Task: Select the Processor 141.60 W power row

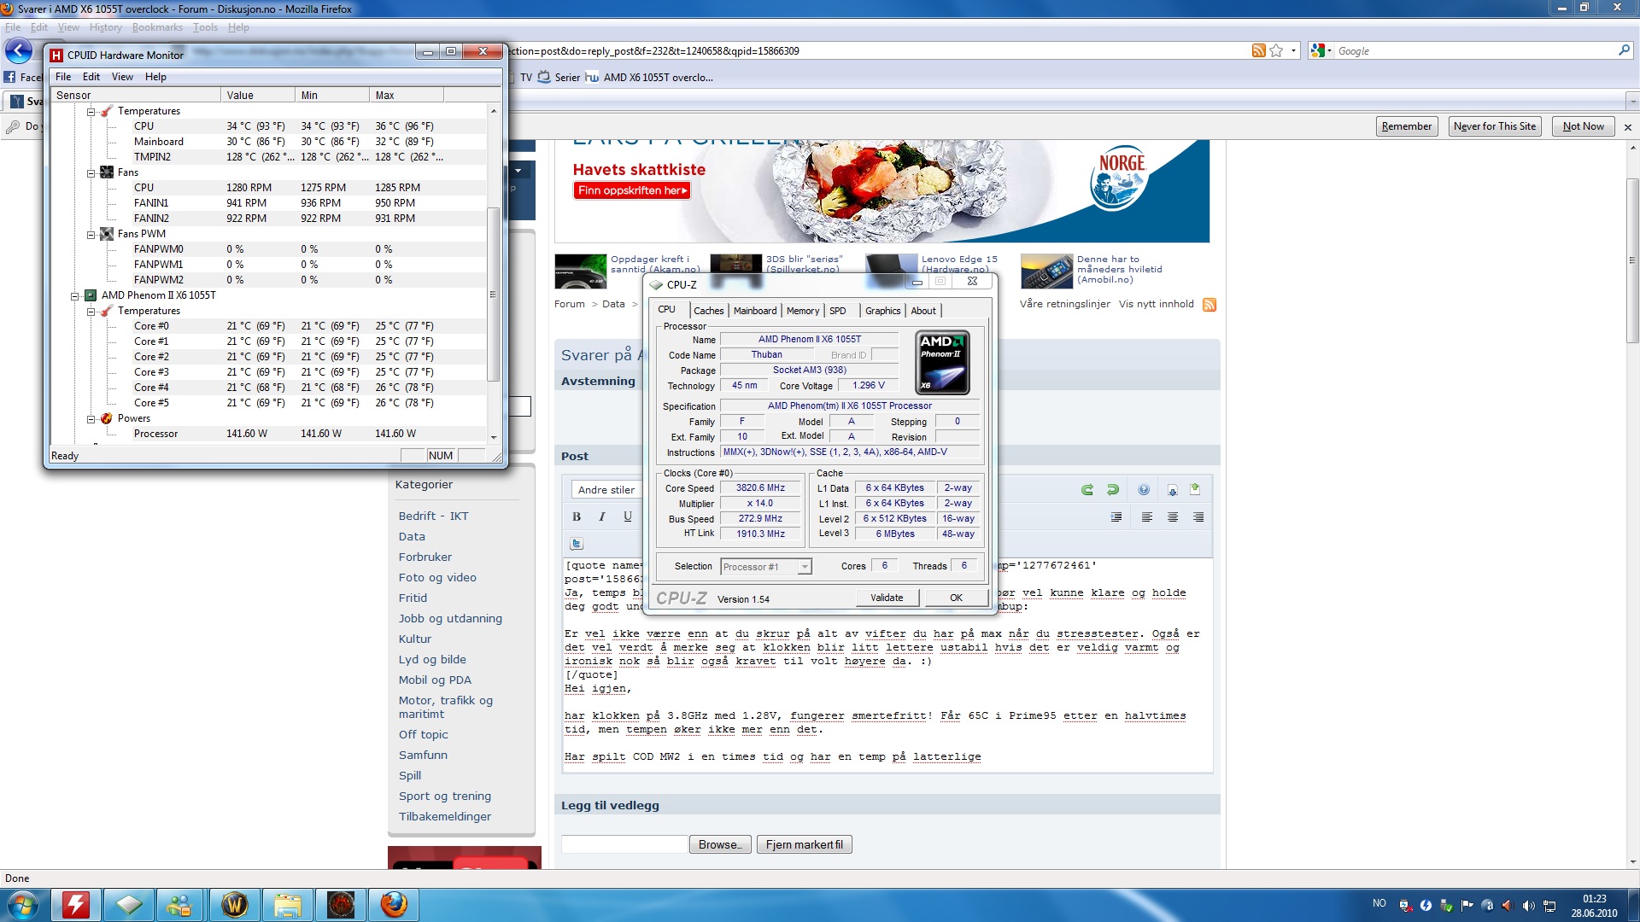Action: tap(267, 434)
